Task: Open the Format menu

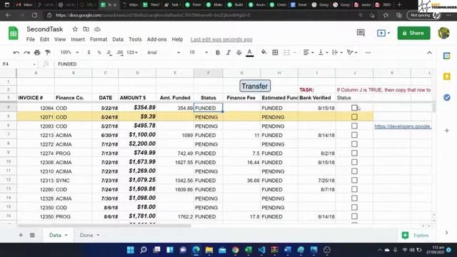Action: pos(99,39)
